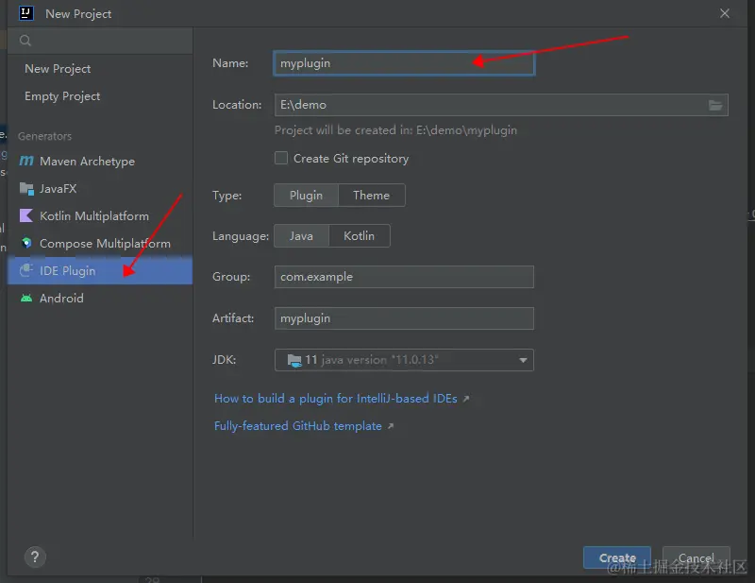This screenshot has width=755, height=583.
Task: Click the 'Project will be created in' text
Action: coord(395,130)
